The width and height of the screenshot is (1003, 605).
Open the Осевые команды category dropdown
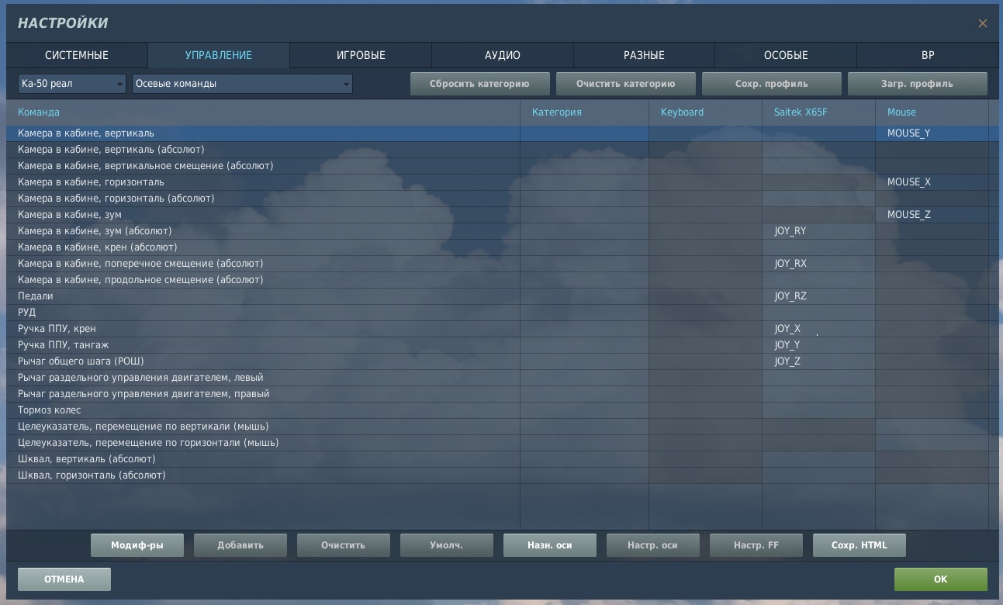point(242,84)
